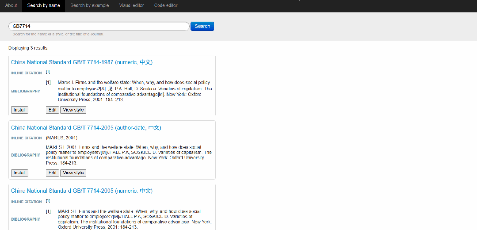The height and width of the screenshot is (230, 477).
Task: Click INLINE CITATION label of 2005 numeric style
Action: 27,202
